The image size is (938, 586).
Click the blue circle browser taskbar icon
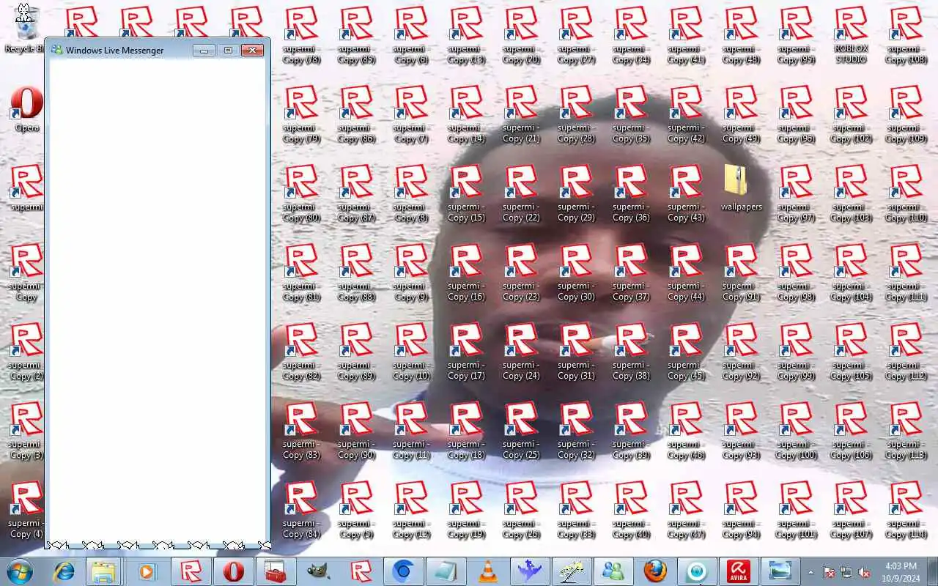click(402, 571)
